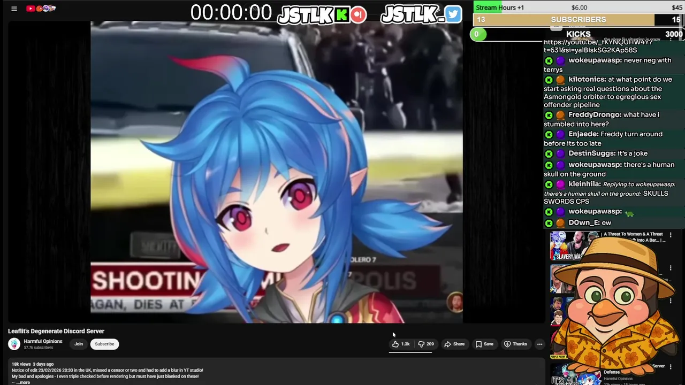Click the red record-style icon after JSTLK
The image size is (685, 385).
pos(359,14)
